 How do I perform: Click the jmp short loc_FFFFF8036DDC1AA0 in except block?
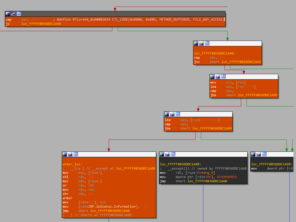pos(207,181)
